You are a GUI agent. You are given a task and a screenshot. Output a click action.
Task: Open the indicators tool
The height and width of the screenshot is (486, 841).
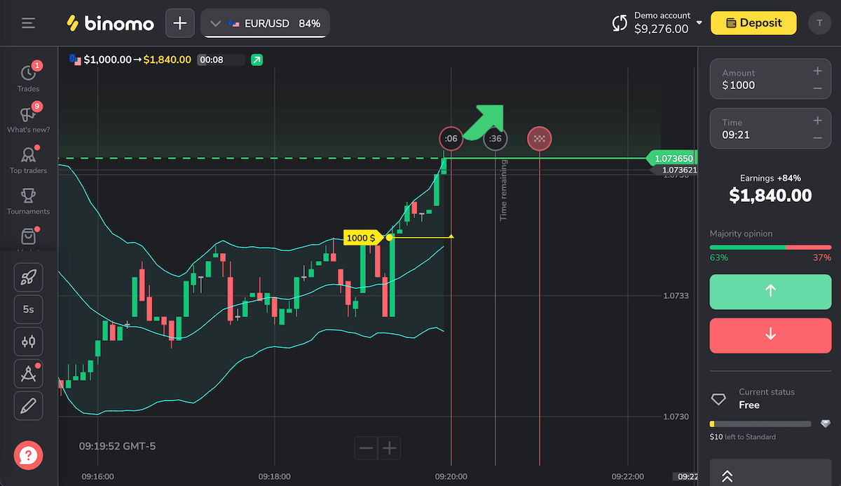(x=29, y=342)
